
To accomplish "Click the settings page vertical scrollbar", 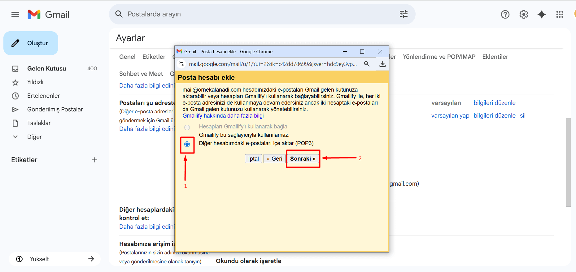I will [x=568, y=162].
